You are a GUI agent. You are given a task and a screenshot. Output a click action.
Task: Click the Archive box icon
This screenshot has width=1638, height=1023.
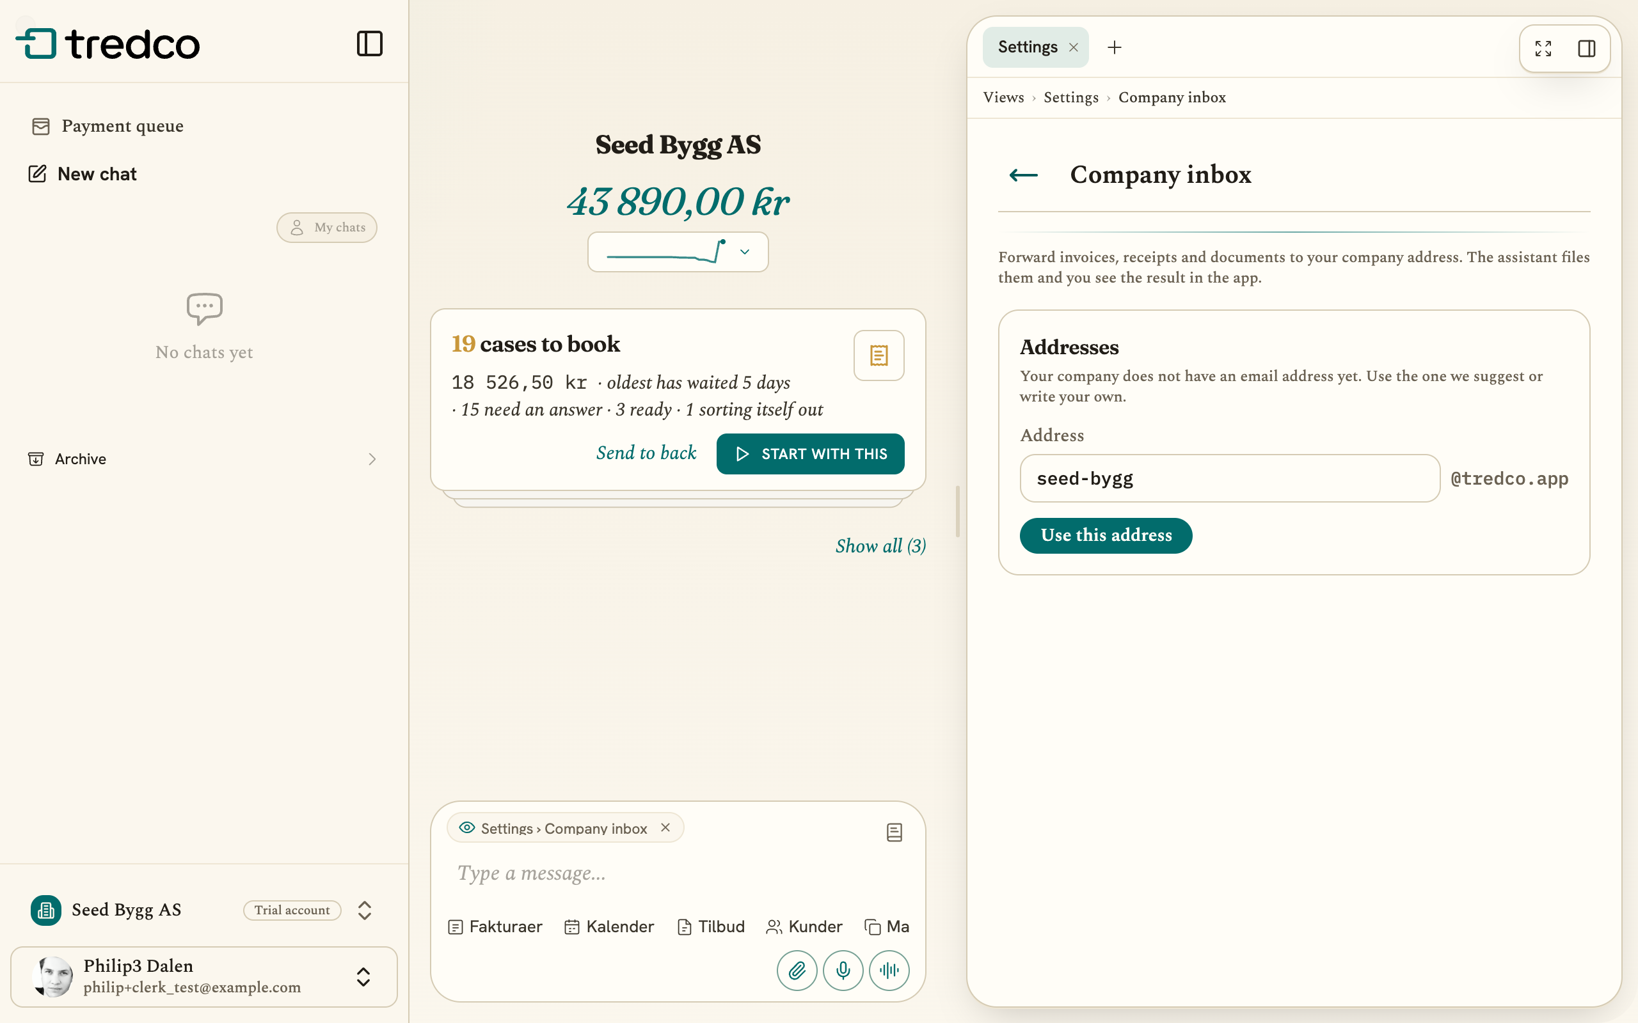tap(36, 460)
